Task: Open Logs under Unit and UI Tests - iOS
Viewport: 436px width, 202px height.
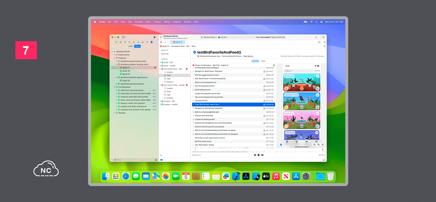Action: pyautogui.click(x=169, y=79)
